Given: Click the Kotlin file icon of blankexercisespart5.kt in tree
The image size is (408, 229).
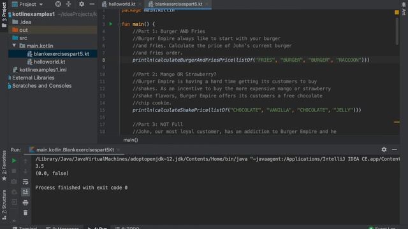Looking at the screenshot, I should [30, 53].
